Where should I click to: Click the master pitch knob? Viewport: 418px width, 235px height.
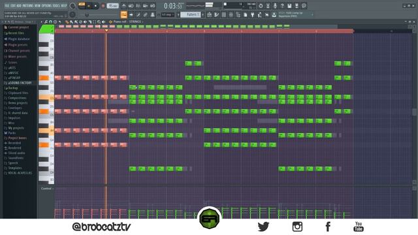pos(72,14)
